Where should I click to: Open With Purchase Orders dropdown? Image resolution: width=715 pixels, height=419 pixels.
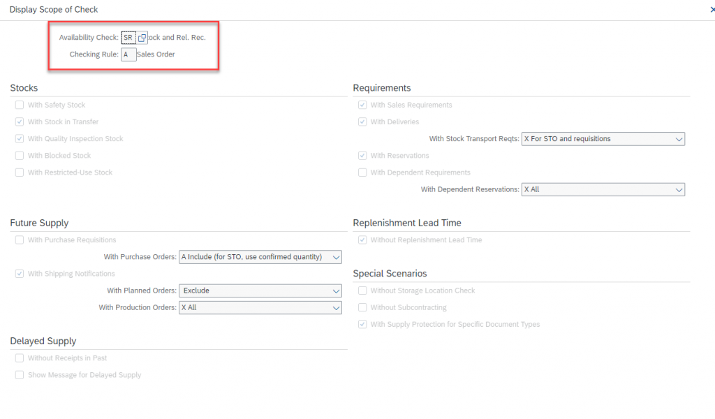click(x=260, y=257)
